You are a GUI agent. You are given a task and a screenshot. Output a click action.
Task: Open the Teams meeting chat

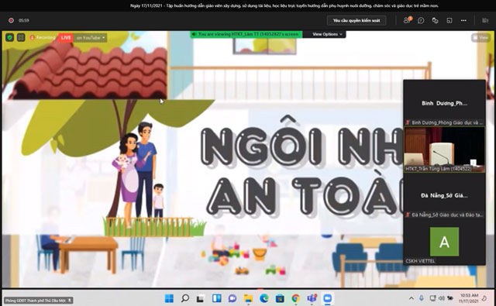pos(421,21)
